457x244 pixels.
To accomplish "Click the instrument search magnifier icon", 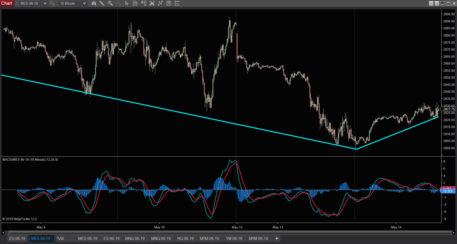I will coord(52,3).
